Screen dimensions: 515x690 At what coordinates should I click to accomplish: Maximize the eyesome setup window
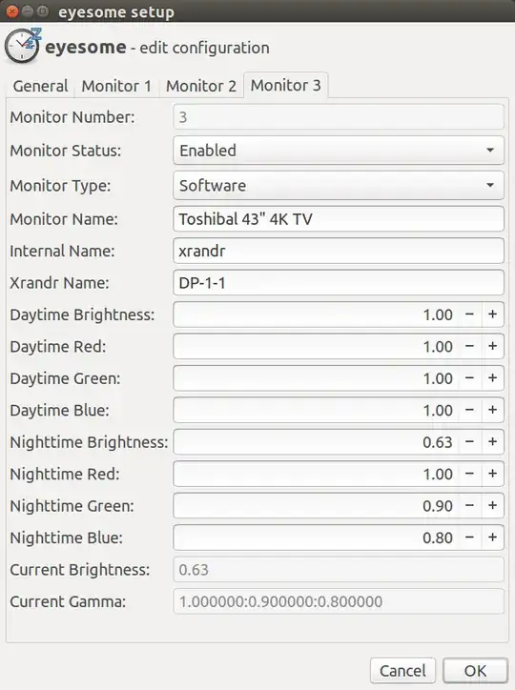(43, 11)
